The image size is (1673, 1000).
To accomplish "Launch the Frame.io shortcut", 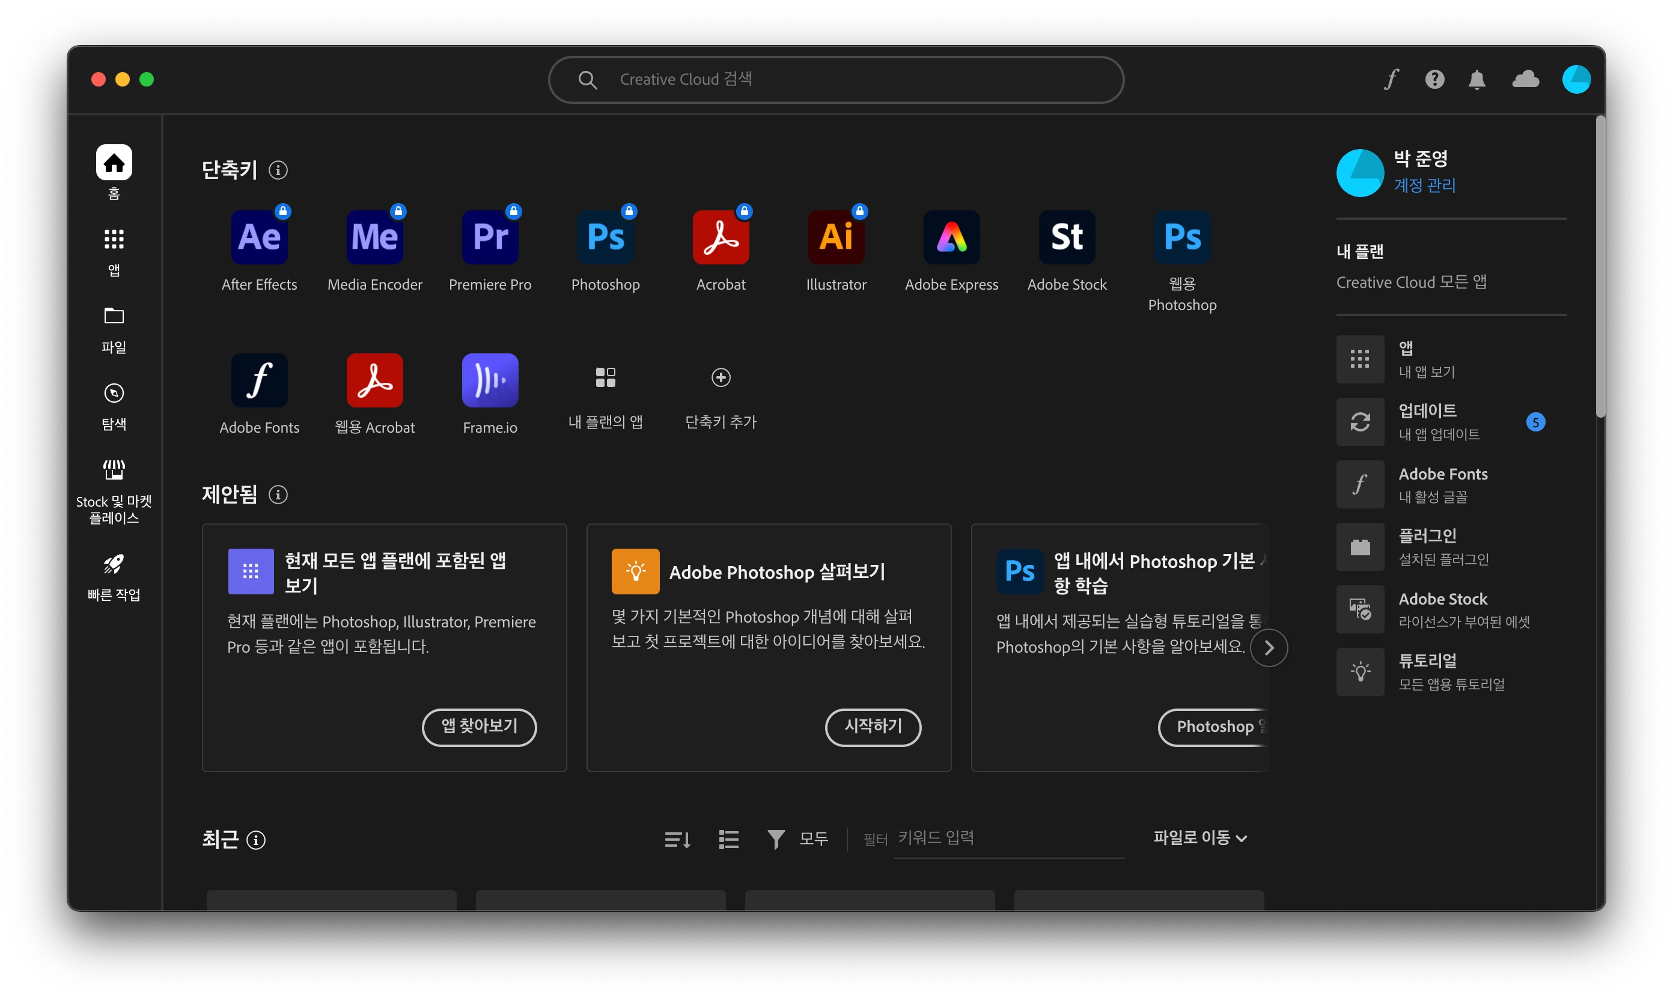I will tap(490, 380).
